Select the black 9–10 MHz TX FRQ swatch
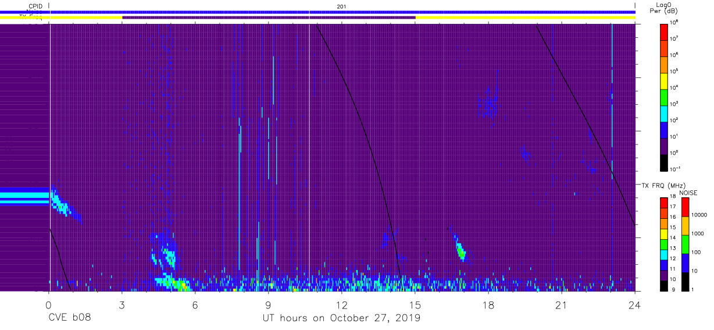Viewport: 714px width, 330px height. (663, 285)
